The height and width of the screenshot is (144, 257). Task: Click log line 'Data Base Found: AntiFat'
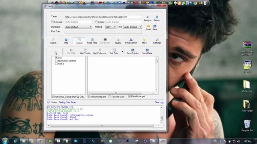coord(63,119)
